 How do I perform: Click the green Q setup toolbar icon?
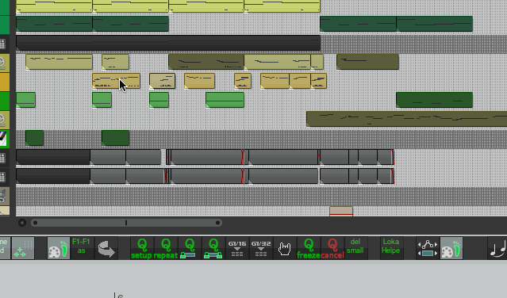[x=142, y=248]
